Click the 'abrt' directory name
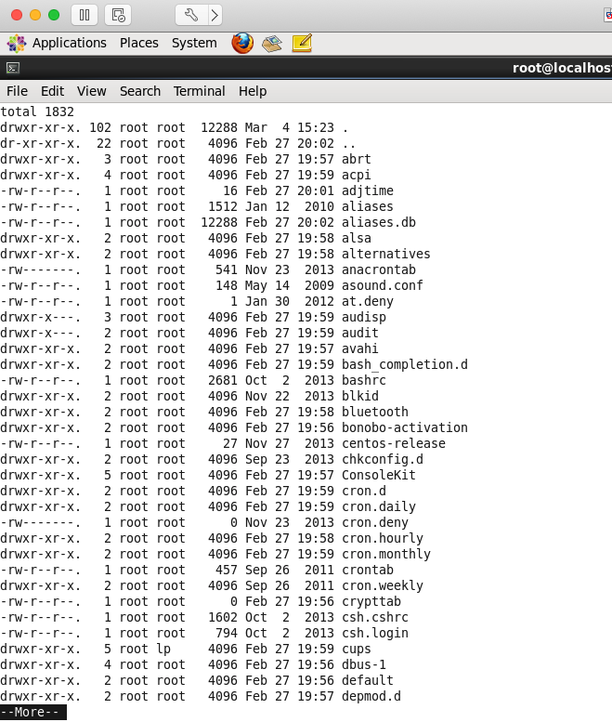This screenshot has width=612, height=722. click(x=357, y=159)
